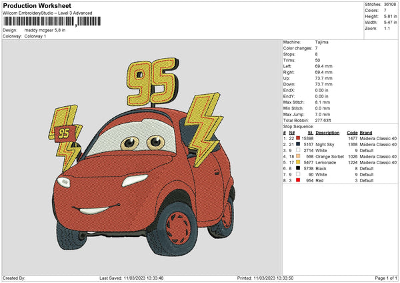This screenshot has width=400, height=283.
Task: Click the Max Stitch value '8.1 mm'
Action: (x=323, y=102)
